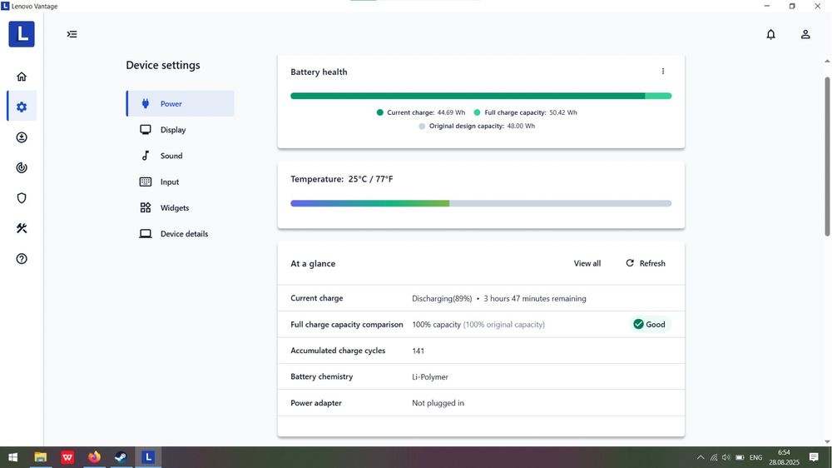Switch to the Input settings tab
Image resolution: width=832 pixels, height=468 pixels.
pos(181,182)
